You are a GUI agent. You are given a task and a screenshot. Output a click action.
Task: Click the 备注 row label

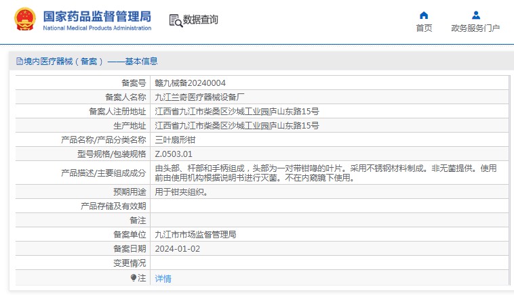[138, 221]
